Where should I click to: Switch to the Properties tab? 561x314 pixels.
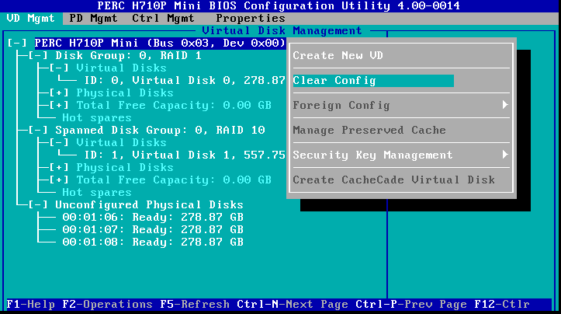click(251, 19)
